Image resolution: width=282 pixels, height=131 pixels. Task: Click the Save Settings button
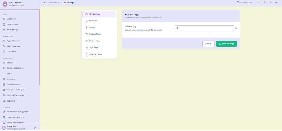point(226,44)
